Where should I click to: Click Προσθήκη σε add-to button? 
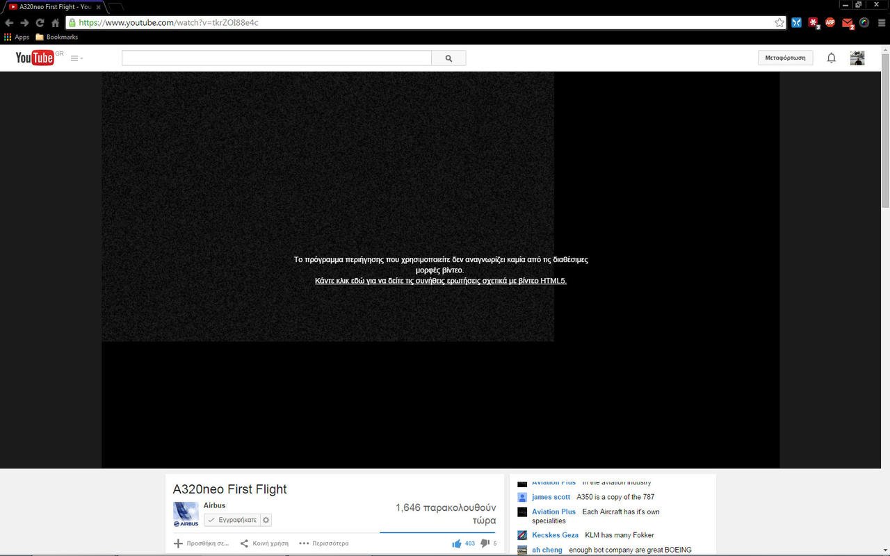coord(201,543)
